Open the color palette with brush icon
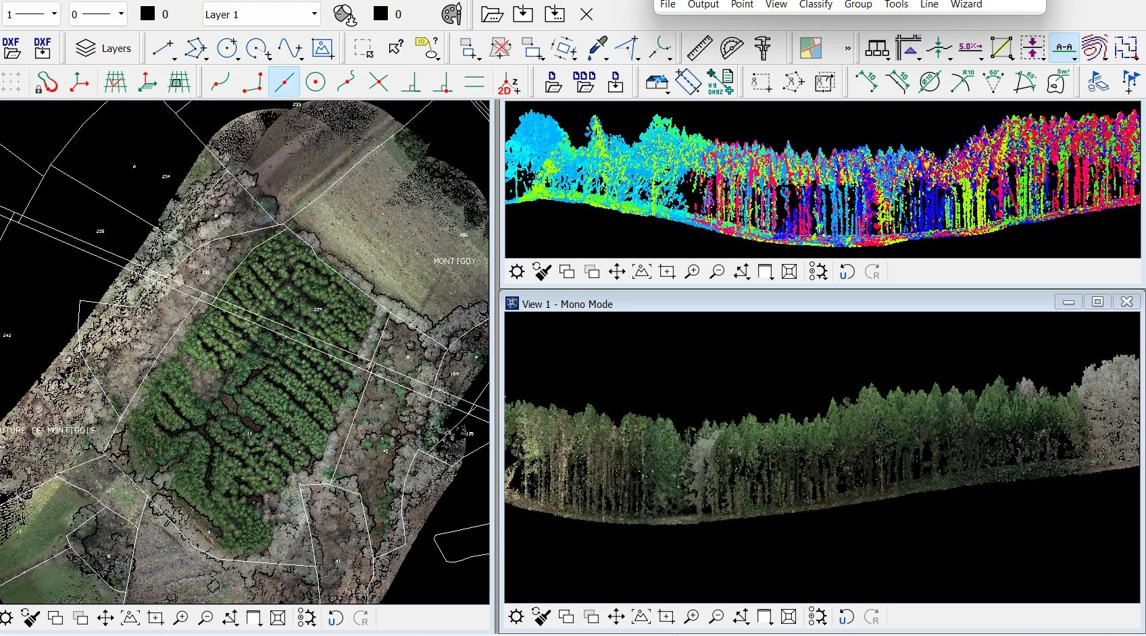Viewport: 1146px width, 636px height. click(x=451, y=14)
